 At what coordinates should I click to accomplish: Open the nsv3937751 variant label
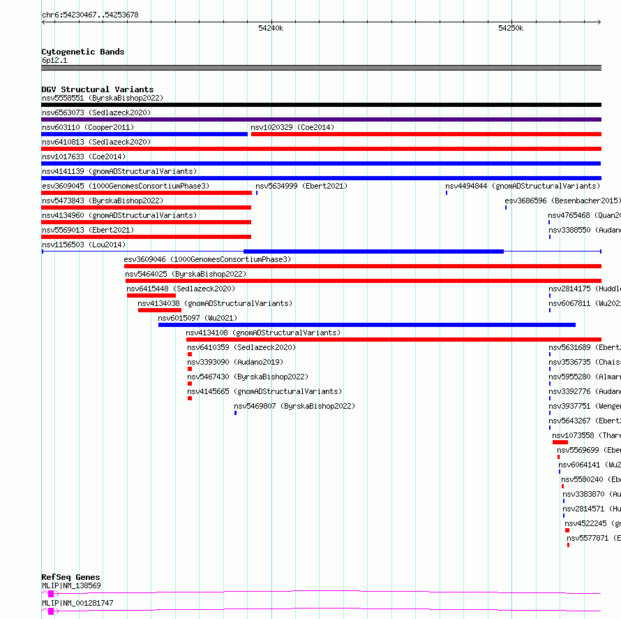(585, 406)
